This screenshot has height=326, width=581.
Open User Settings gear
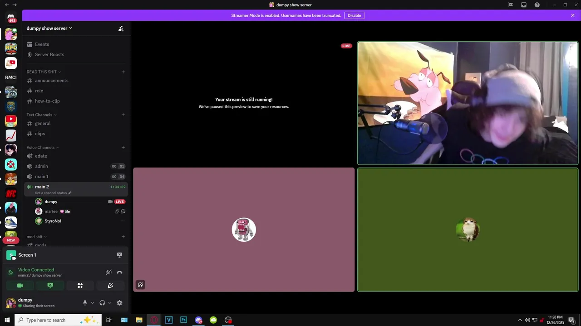(x=119, y=303)
